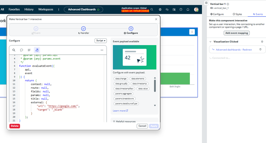Expand the Helpful resources section
Viewport: 266px width, 143px height.
pyautogui.click(x=114, y=121)
